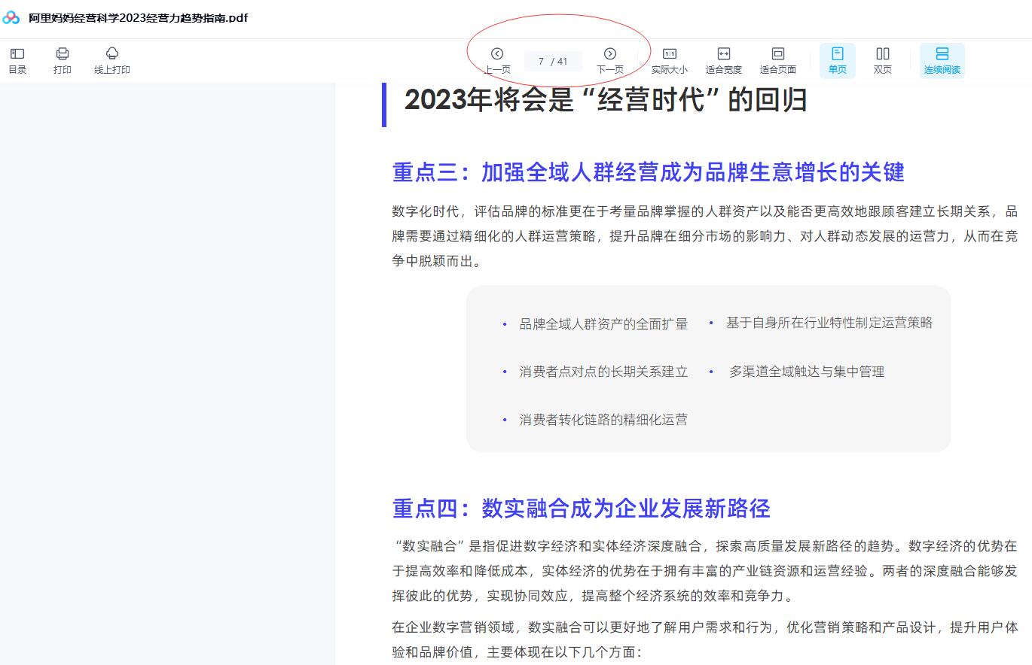The image size is (1032, 665).
Task: Set zoom to 实际大小 actual size
Action: [669, 60]
